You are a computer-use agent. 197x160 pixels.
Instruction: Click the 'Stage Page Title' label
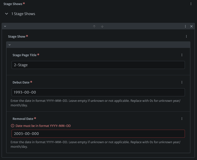(x=24, y=55)
